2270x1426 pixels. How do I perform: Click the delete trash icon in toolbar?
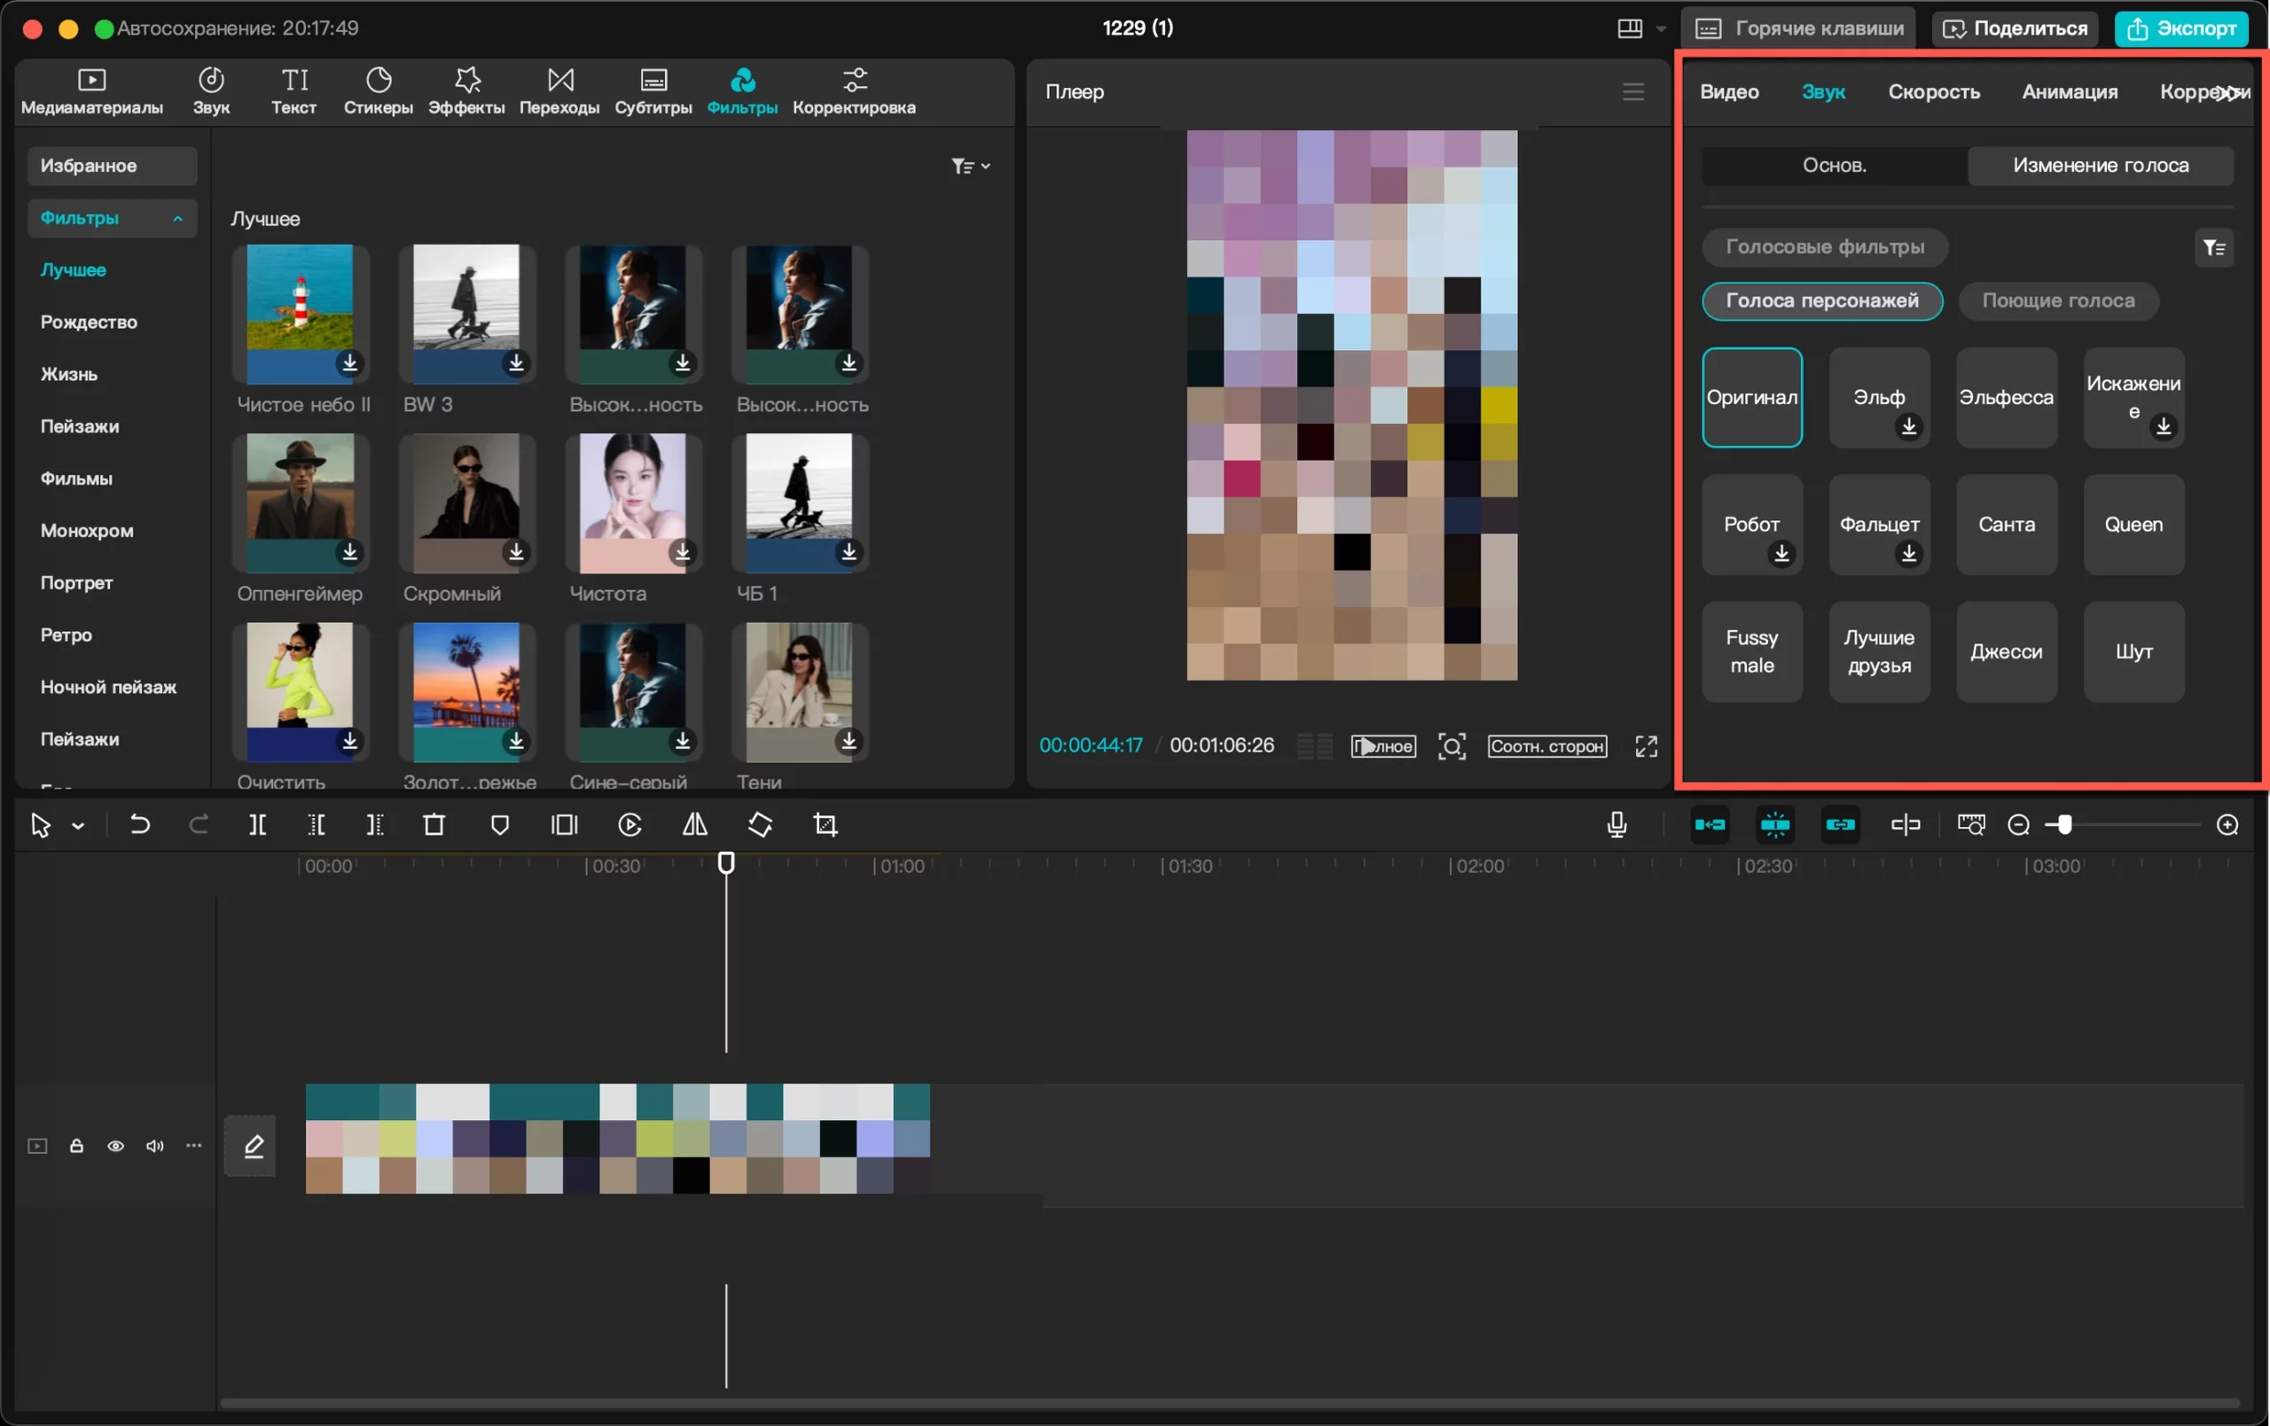pyautogui.click(x=434, y=825)
